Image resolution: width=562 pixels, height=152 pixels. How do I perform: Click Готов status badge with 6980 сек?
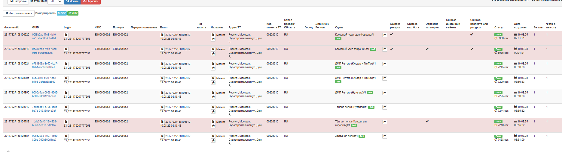[x=498, y=35]
